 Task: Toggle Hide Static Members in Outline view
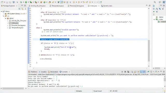pyautogui.click(x=163, y=9)
